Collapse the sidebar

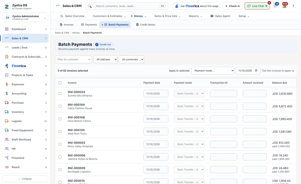point(25,179)
